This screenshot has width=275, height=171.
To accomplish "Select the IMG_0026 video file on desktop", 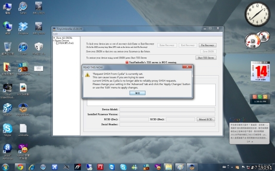I will [39, 28].
